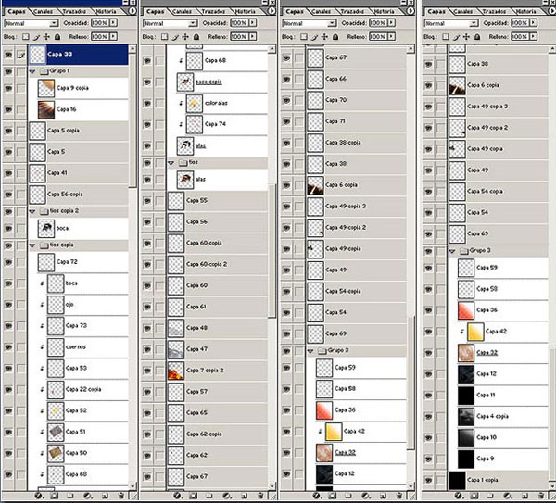Click the Opacidad value field in rightmost panel

(x=520, y=23)
